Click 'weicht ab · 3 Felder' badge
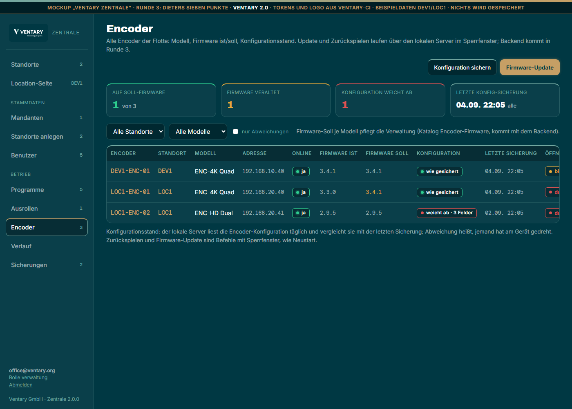Viewport: 572px width, 409px height. coord(447,213)
